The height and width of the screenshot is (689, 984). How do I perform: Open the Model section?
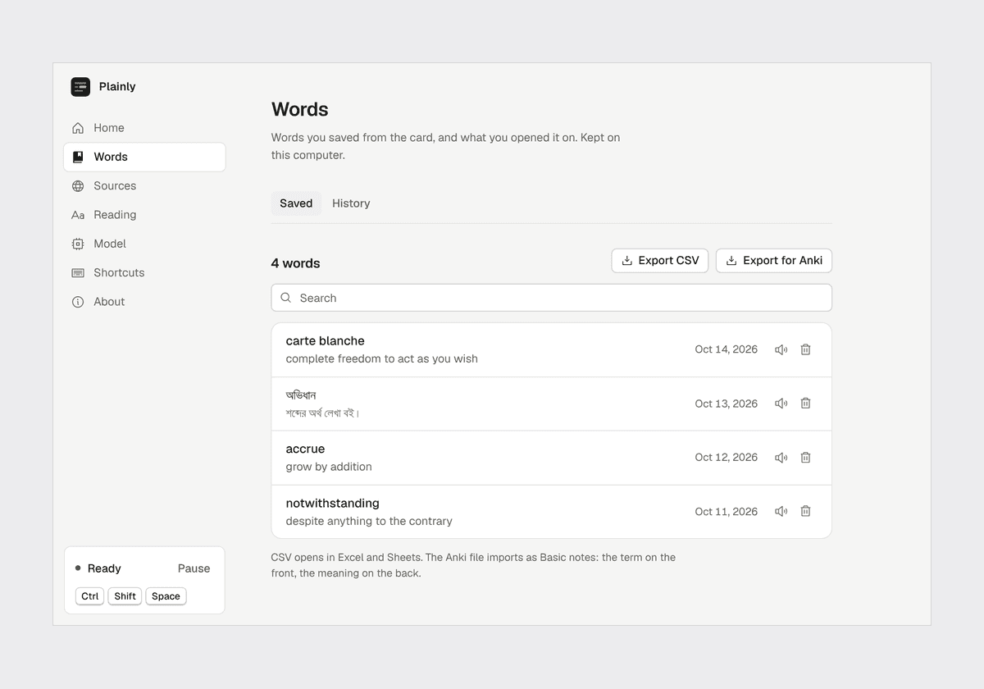(144, 244)
